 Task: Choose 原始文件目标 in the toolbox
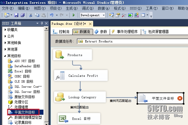(x=22, y=97)
